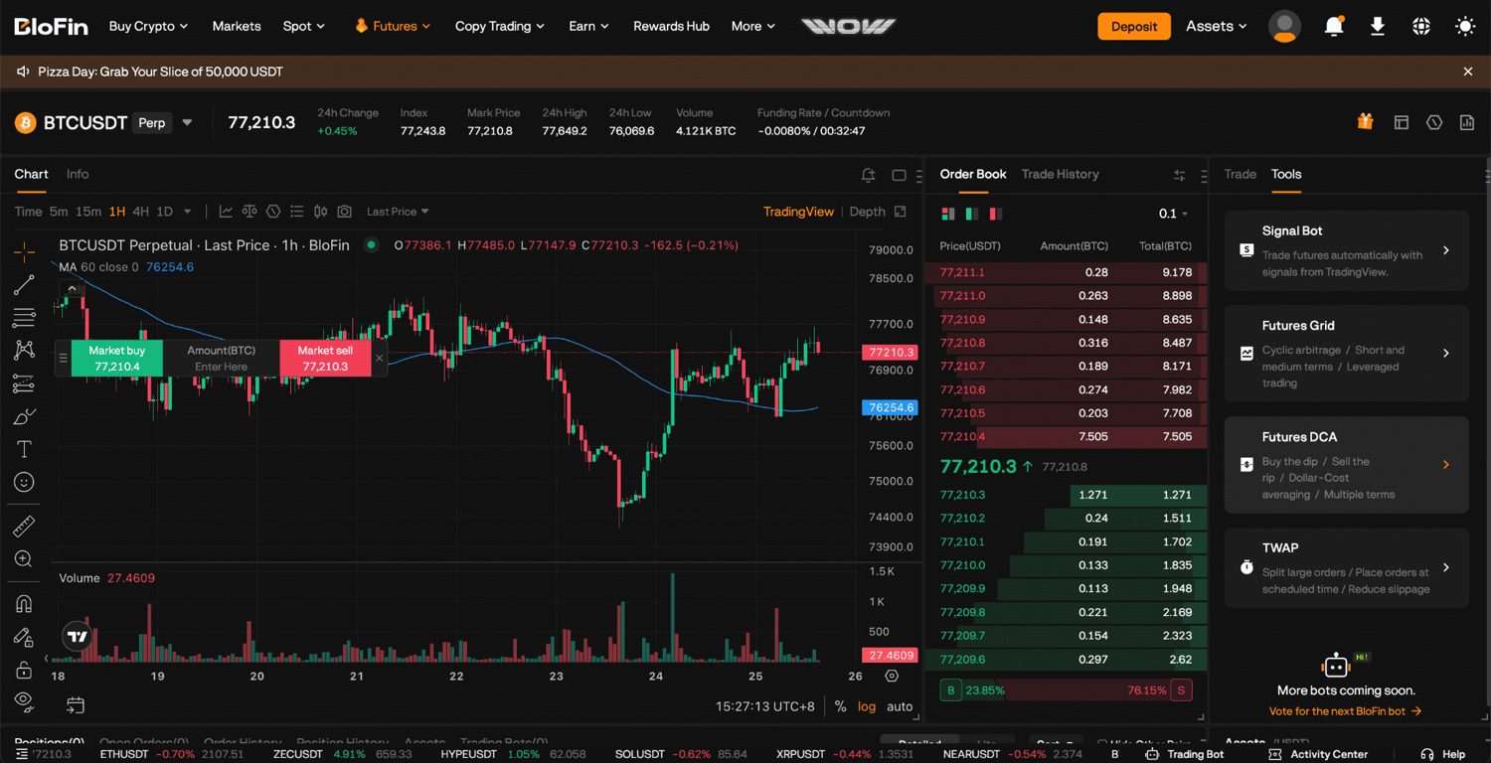This screenshot has height=763, width=1491.
Task: Click the Market sell button
Action: 325,359
